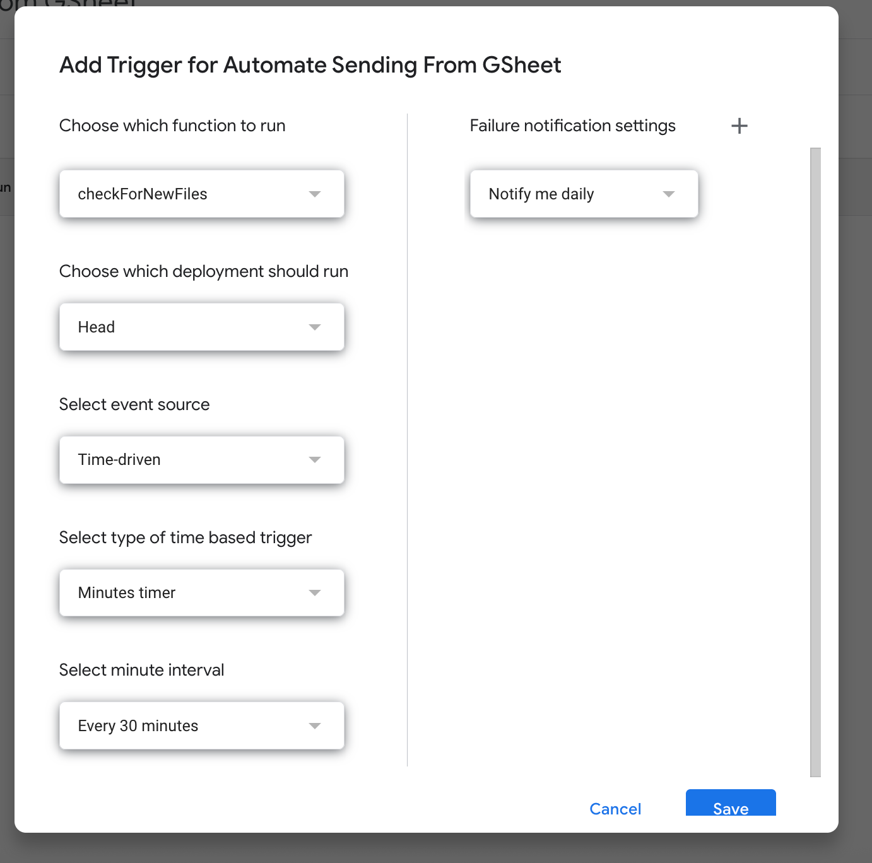Click Save to create the trigger

[730, 809]
